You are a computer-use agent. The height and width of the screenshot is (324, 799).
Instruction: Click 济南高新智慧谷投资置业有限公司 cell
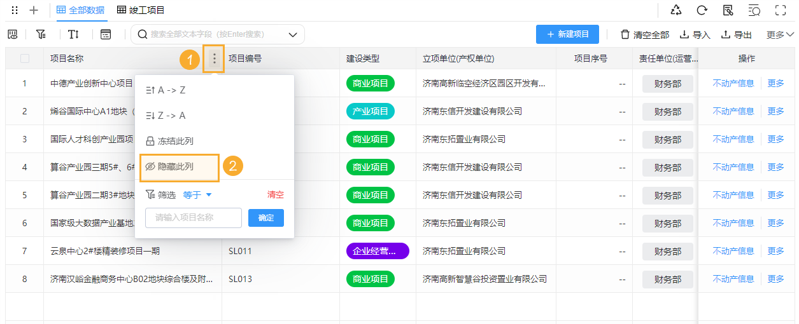pyautogui.click(x=484, y=279)
